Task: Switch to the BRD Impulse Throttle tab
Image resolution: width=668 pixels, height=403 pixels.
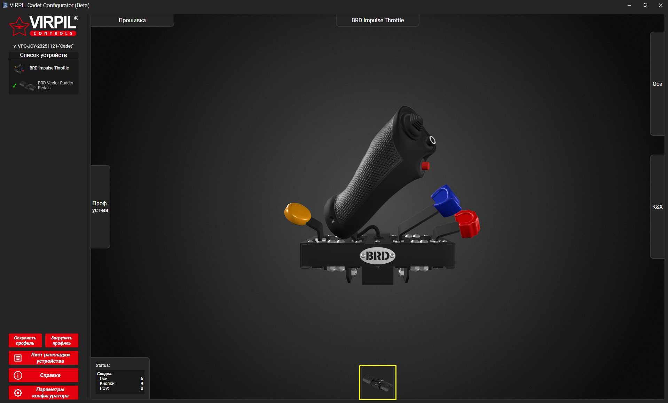Action: [x=377, y=20]
